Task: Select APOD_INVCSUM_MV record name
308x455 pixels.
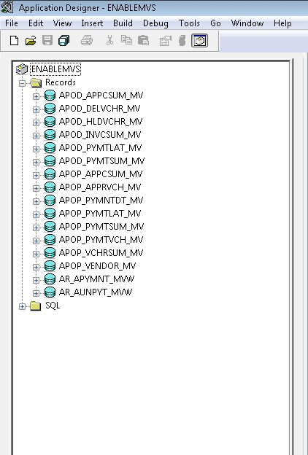Action: tap(100, 135)
